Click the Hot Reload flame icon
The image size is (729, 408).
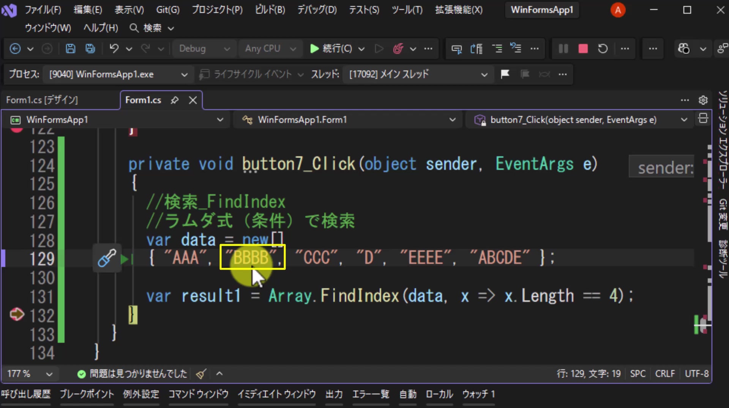pos(398,49)
